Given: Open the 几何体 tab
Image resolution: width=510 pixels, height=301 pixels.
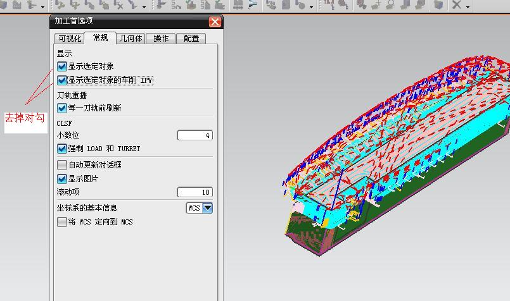Looking at the screenshot, I should [x=131, y=39].
